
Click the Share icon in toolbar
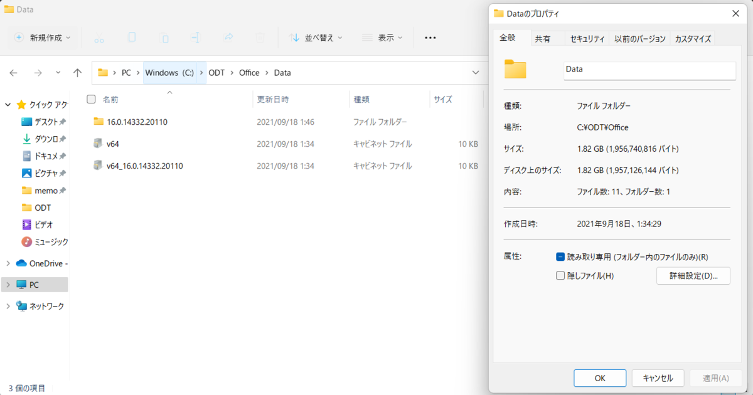coord(228,38)
